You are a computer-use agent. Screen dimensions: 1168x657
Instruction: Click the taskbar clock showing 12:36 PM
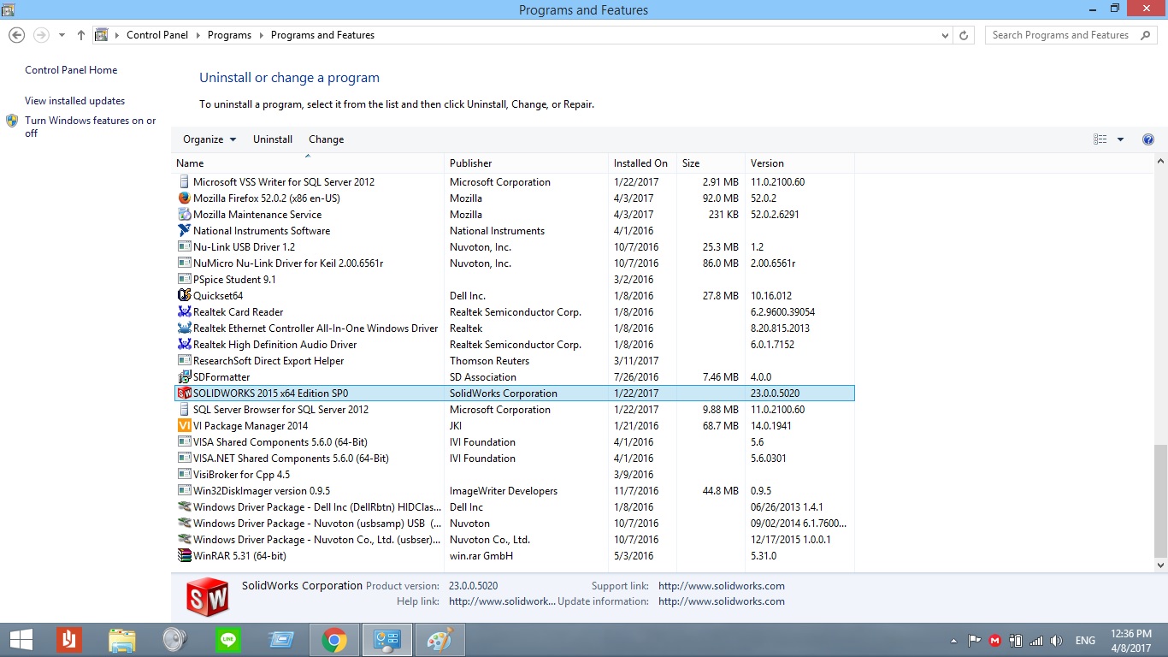[x=1131, y=641]
